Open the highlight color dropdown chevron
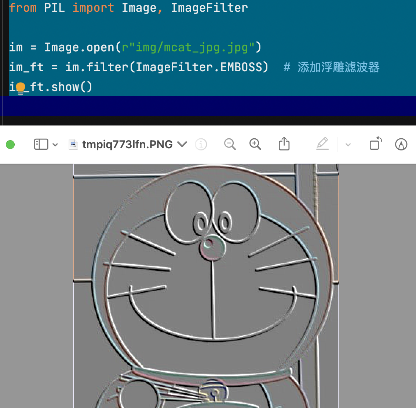416x408 pixels. pos(347,144)
